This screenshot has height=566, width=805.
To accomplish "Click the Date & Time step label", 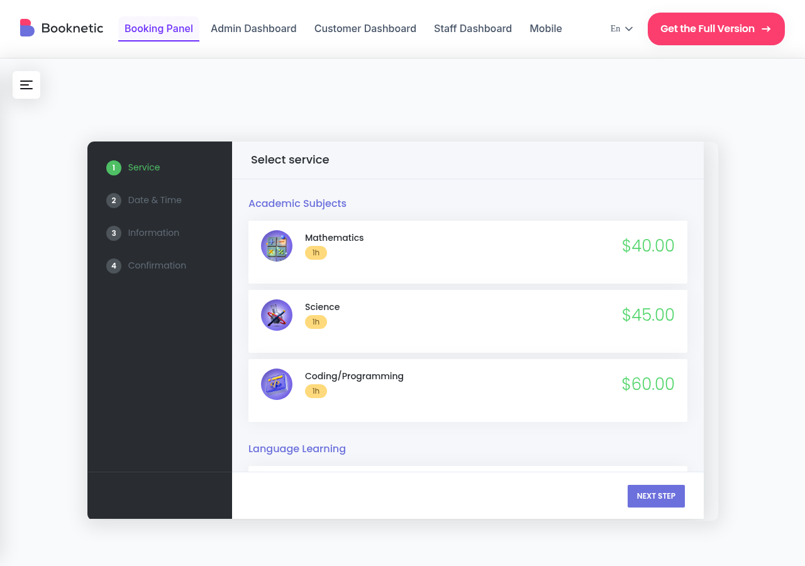I will click(x=155, y=201).
